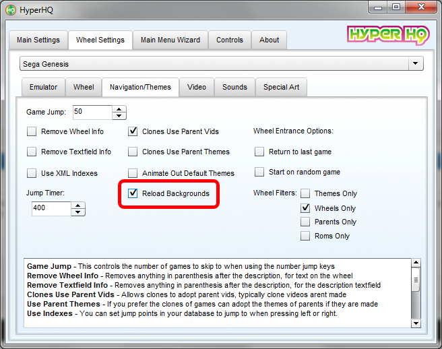The image size is (442, 349).
Task: Click the 'Game Jump' help description line
Action: [181, 266]
